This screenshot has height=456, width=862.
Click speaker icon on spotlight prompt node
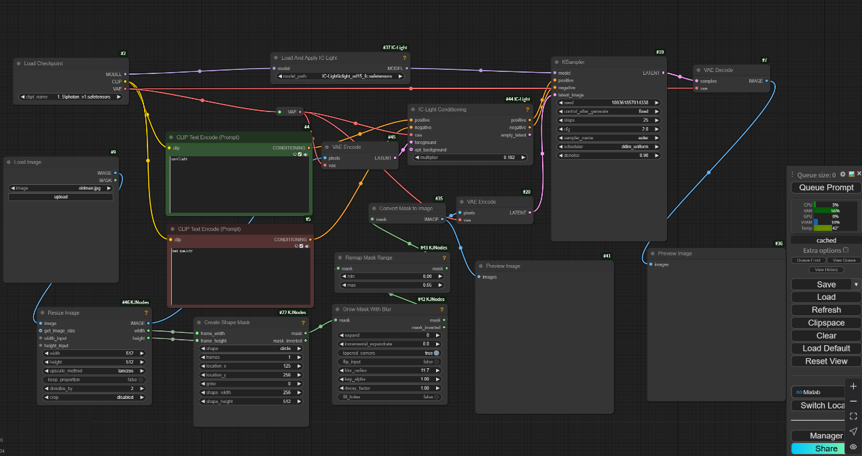click(x=306, y=154)
